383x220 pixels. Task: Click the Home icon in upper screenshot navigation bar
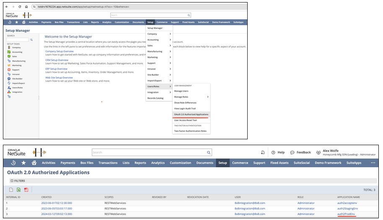[24, 22]
